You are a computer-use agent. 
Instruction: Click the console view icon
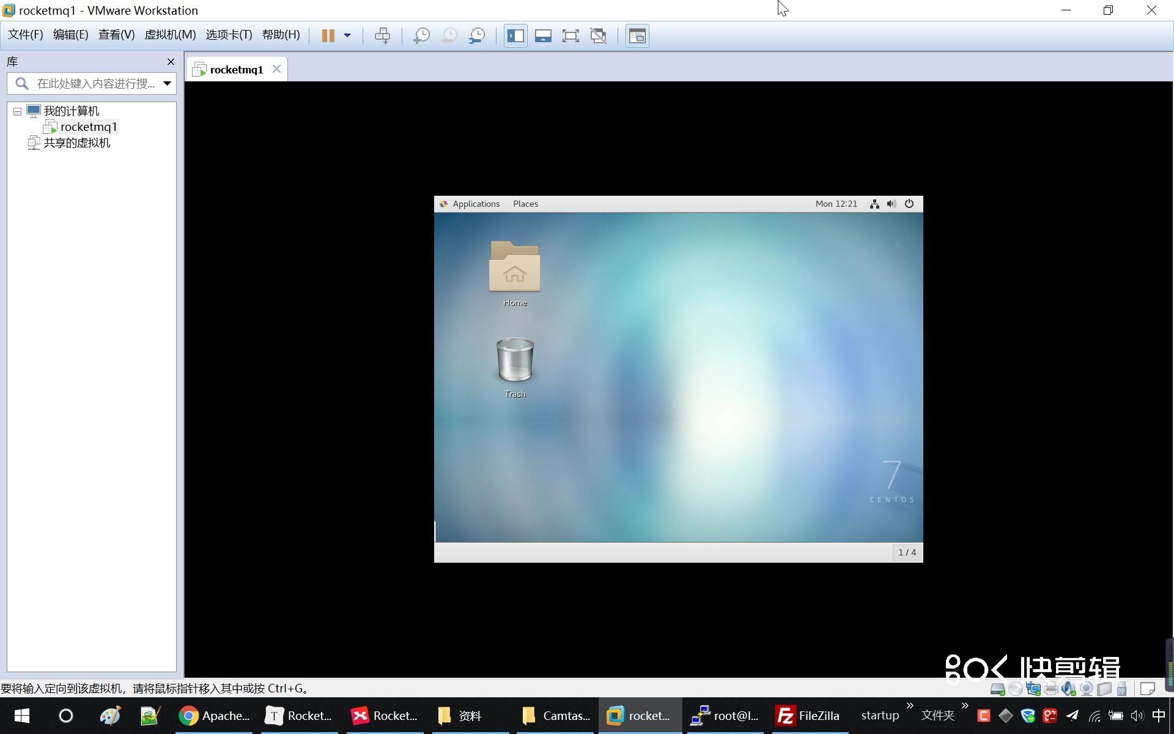637,35
